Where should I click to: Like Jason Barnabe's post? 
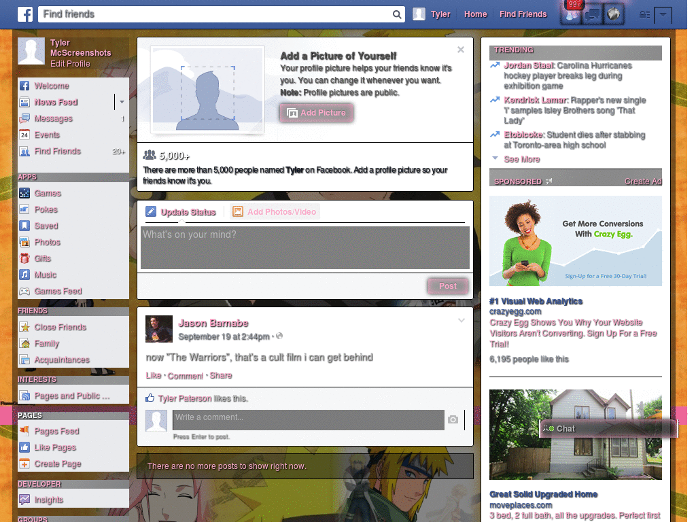click(x=154, y=376)
